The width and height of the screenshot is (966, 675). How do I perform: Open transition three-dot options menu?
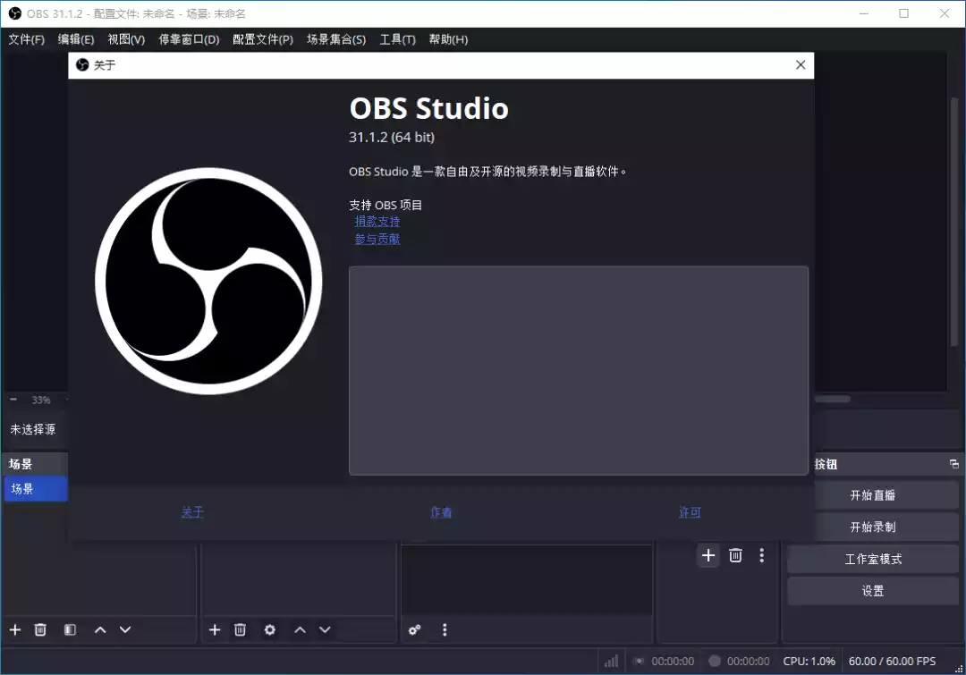[x=762, y=555]
